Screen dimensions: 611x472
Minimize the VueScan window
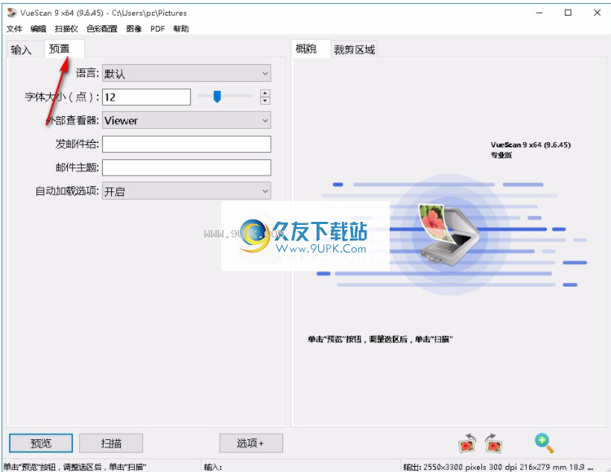pyautogui.click(x=539, y=13)
